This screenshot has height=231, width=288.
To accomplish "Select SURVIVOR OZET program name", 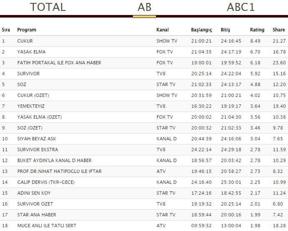I will 35,204.
